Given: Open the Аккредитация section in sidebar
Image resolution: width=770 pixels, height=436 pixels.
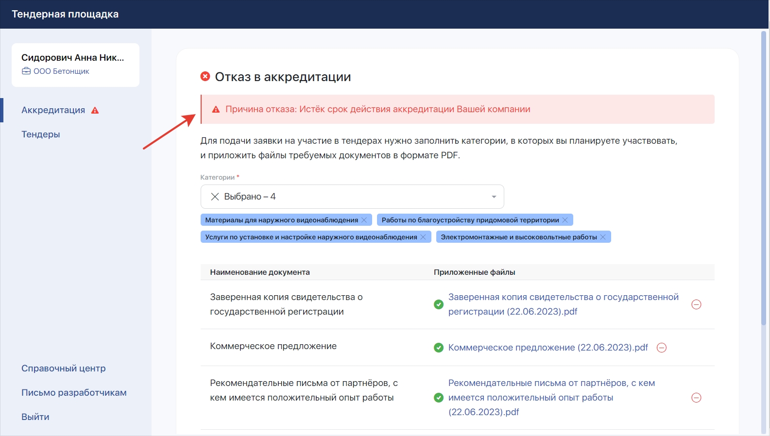Looking at the screenshot, I should (53, 110).
